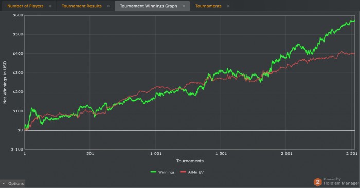
Task: Click the $600 y-axis label
Action: point(18,15)
